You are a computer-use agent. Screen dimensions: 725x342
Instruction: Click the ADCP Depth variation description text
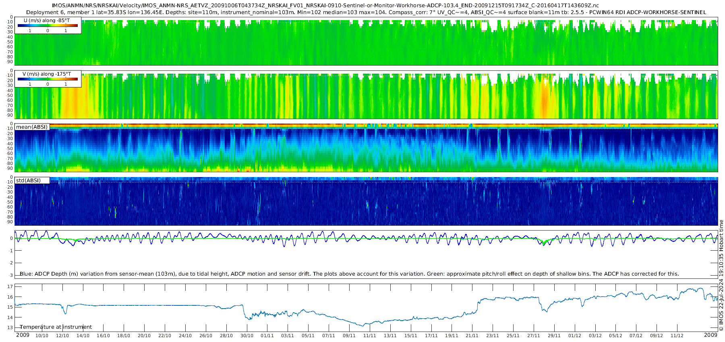(x=349, y=274)
